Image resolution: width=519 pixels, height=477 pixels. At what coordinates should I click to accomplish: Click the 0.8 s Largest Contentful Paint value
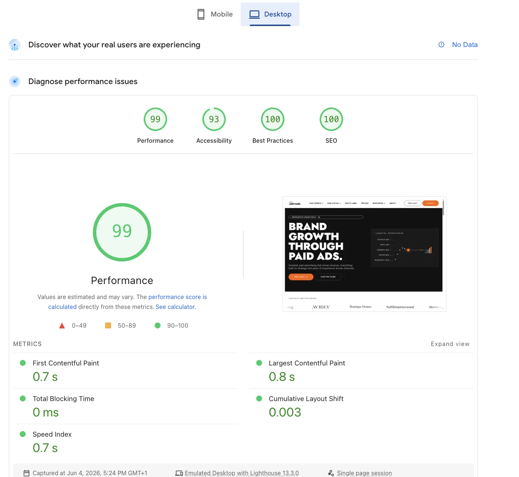pos(281,377)
